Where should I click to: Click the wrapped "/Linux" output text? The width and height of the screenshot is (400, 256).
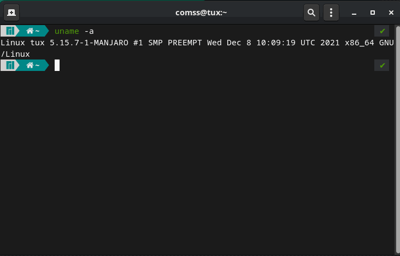15,54
